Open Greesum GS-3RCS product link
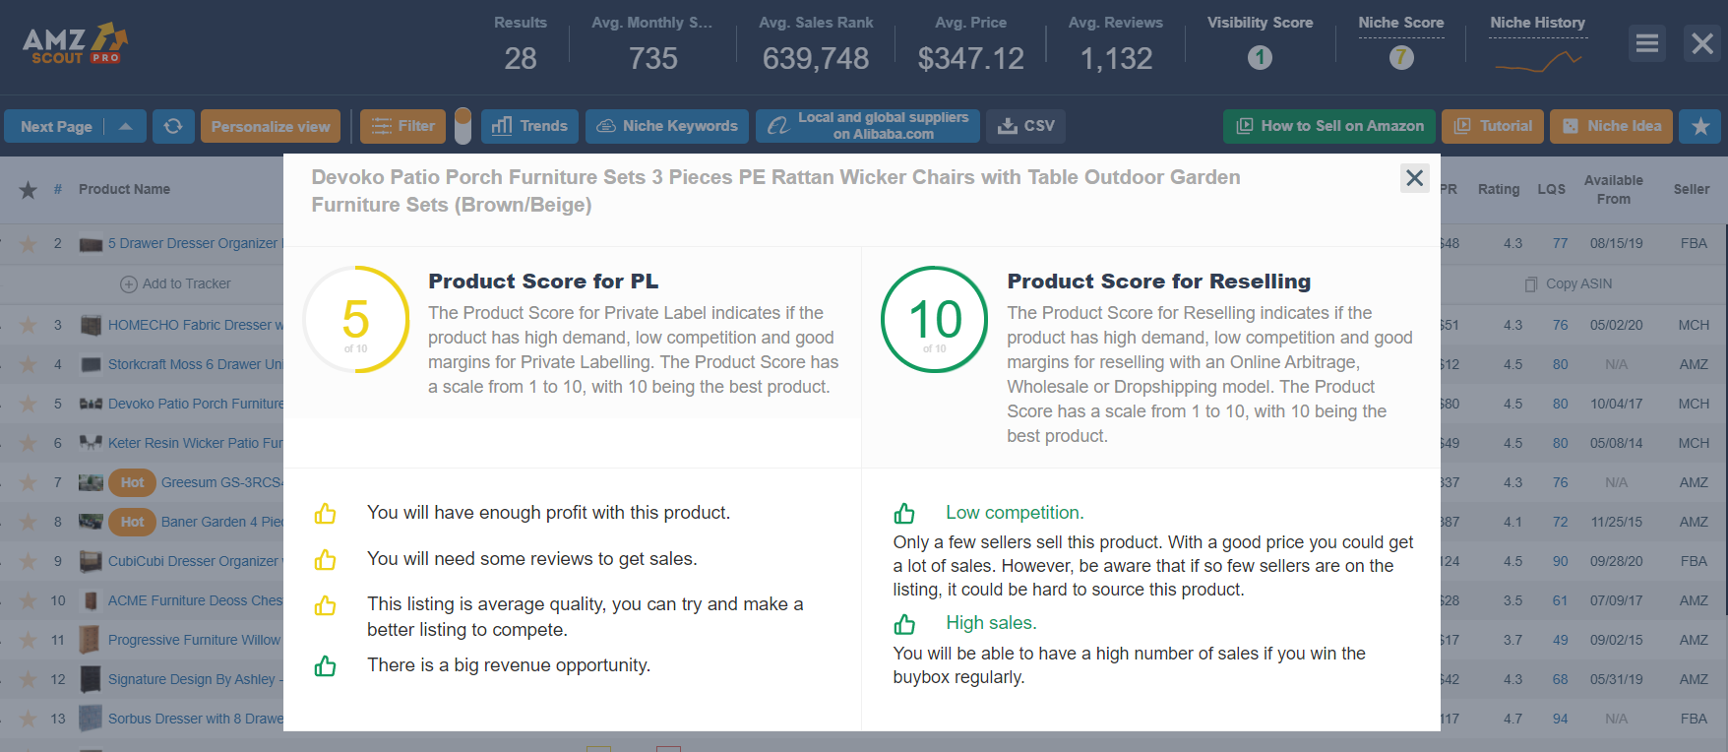 tap(221, 482)
